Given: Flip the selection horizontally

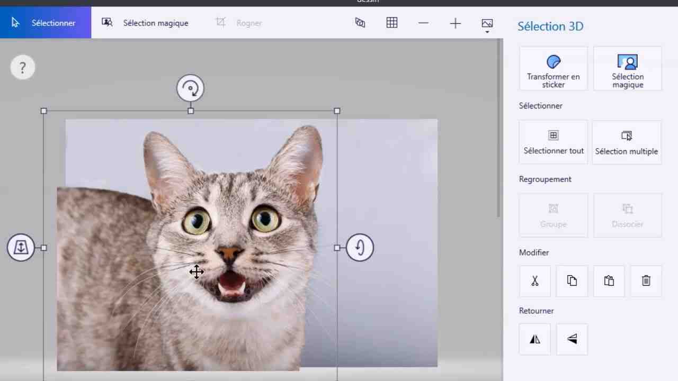Looking at the screenshot, I should [535, 339].
